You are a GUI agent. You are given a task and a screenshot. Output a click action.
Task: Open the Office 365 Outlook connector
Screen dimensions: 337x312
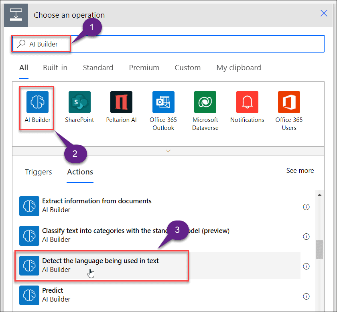click(x=163, y=102)
